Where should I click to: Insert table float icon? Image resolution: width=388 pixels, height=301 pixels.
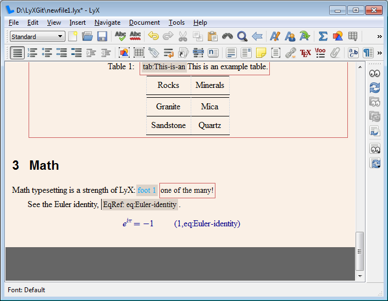point(139,53)
